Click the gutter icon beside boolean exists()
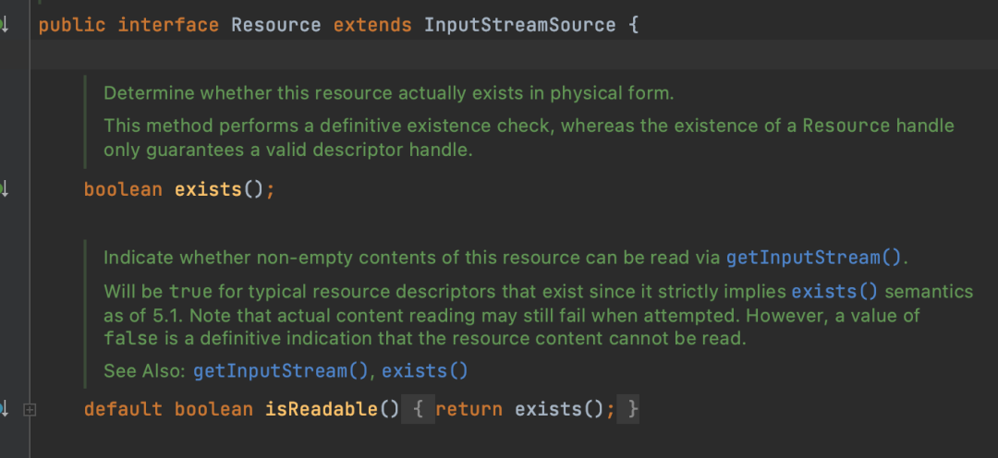Image resolution: width=998 pixels, height=458 pixels. (3, 189)
